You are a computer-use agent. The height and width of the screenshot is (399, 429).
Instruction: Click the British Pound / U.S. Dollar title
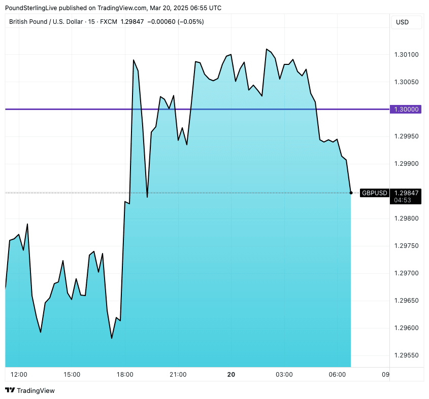tap(45, 22)
